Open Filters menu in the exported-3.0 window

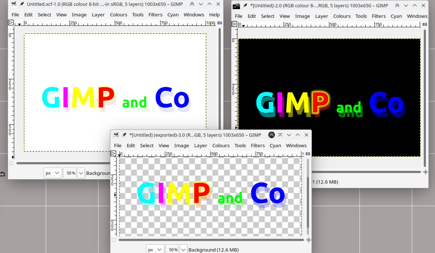258,145
